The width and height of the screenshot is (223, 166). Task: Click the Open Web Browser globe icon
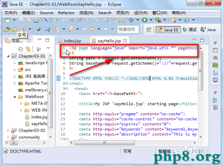[38, 29]
